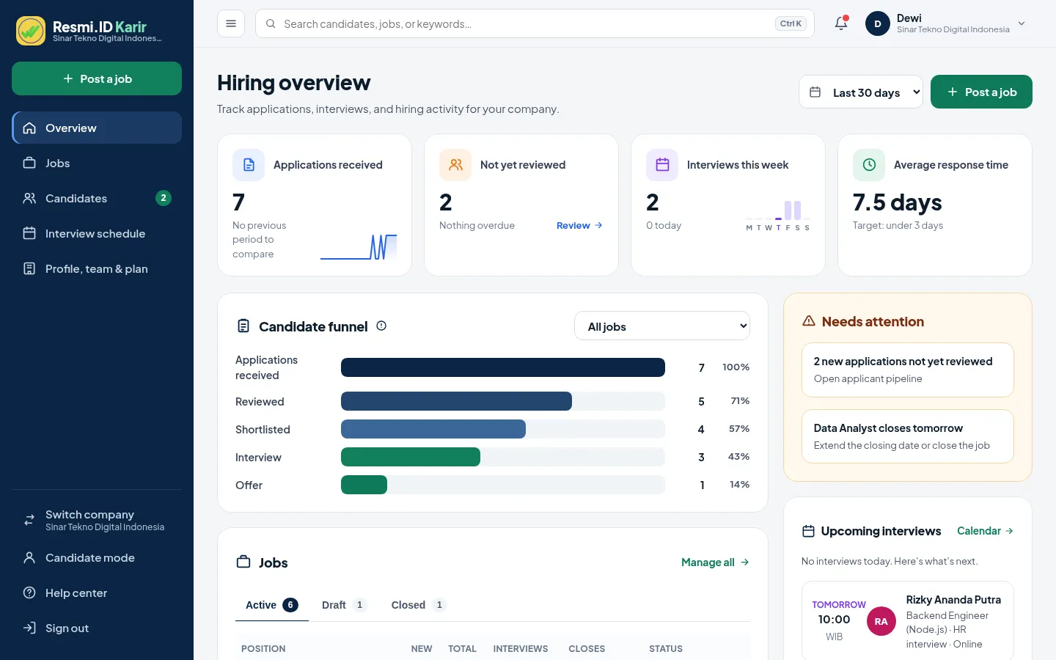Image resolution: width=1056 pixels, height=660 pixels.
Task: Click the Sign out arrow icon
Action: tap(29, 628)
